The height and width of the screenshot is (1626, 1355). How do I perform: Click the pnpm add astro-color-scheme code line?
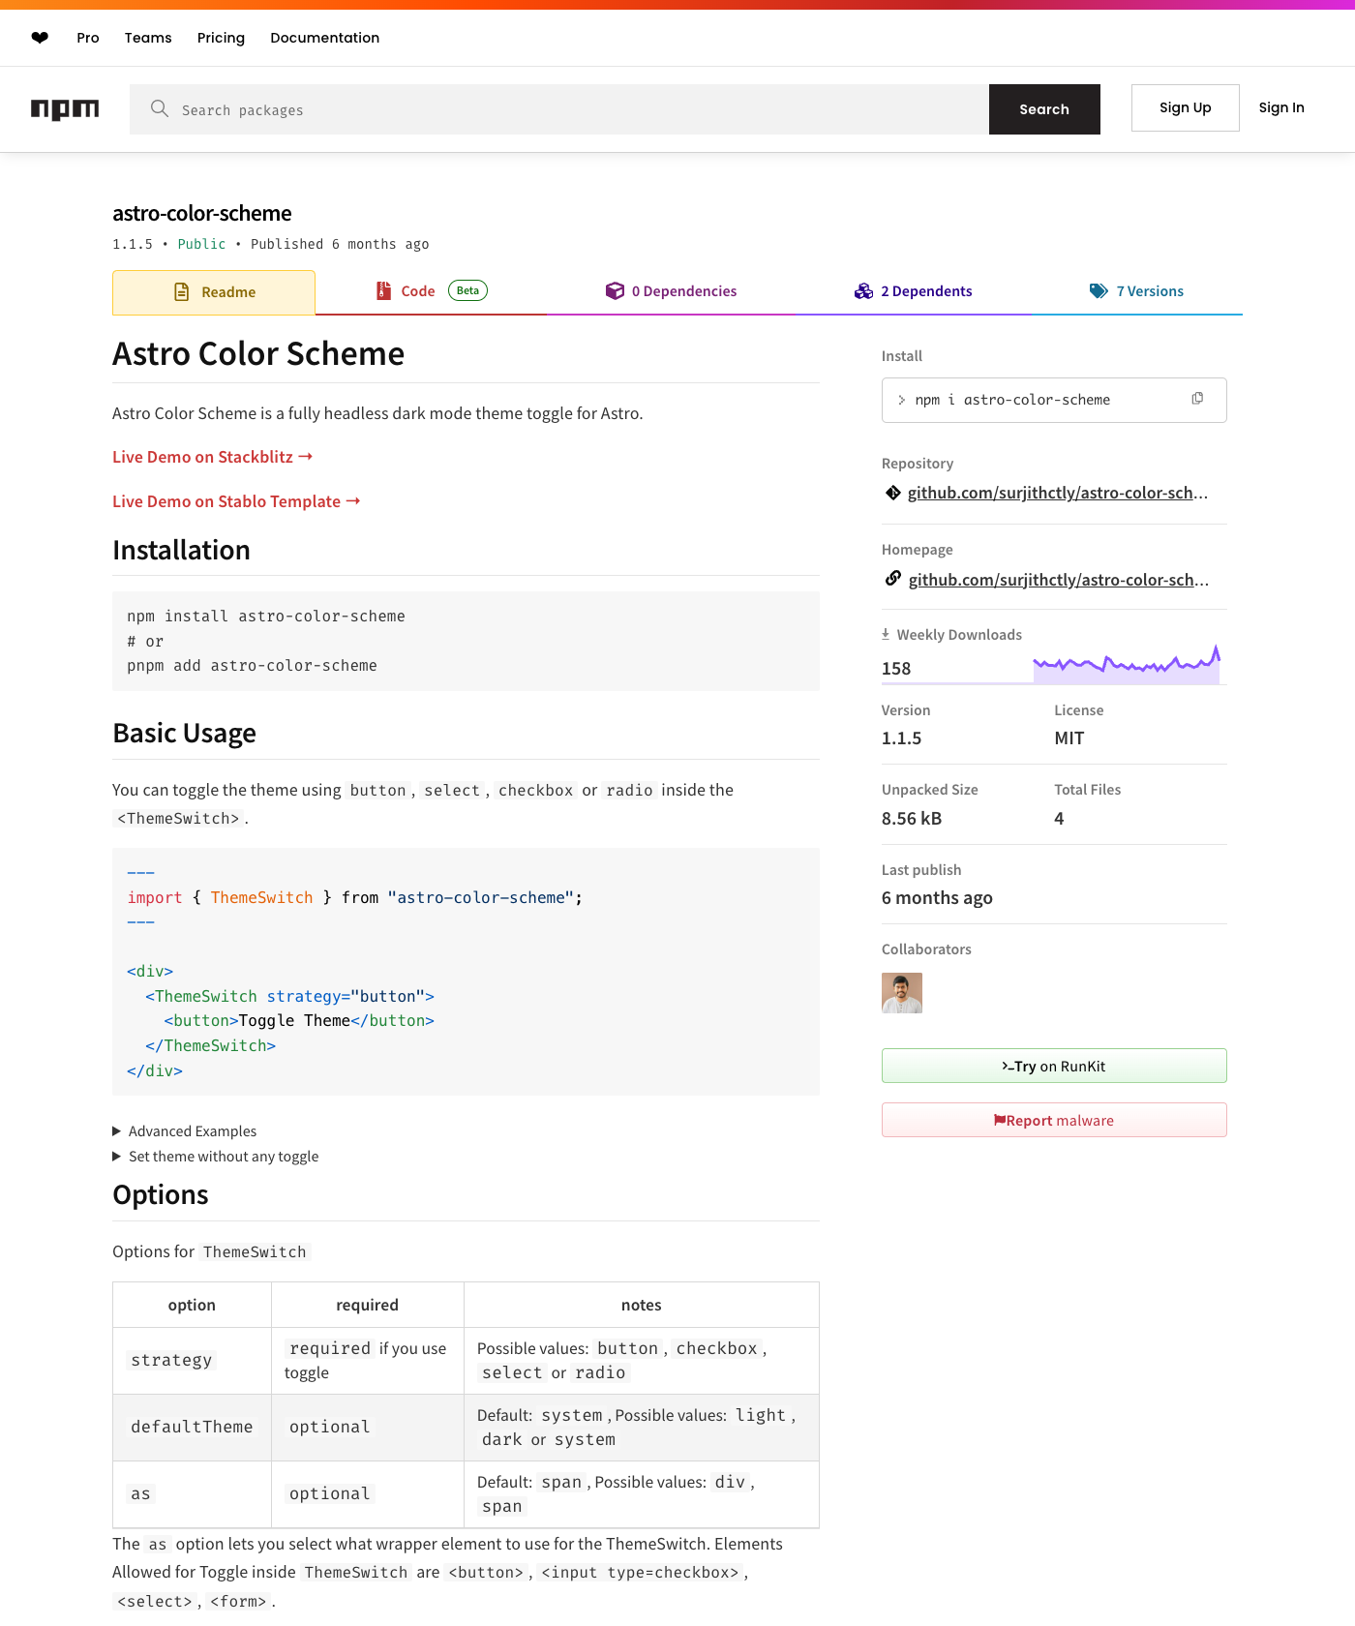tap(252, 666)
